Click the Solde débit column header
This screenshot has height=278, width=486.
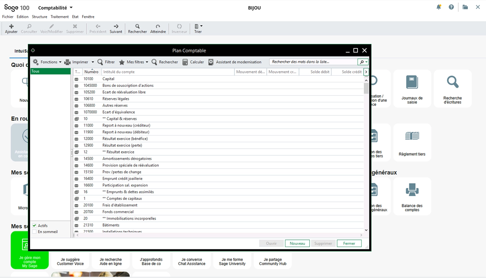click(315, 72)
